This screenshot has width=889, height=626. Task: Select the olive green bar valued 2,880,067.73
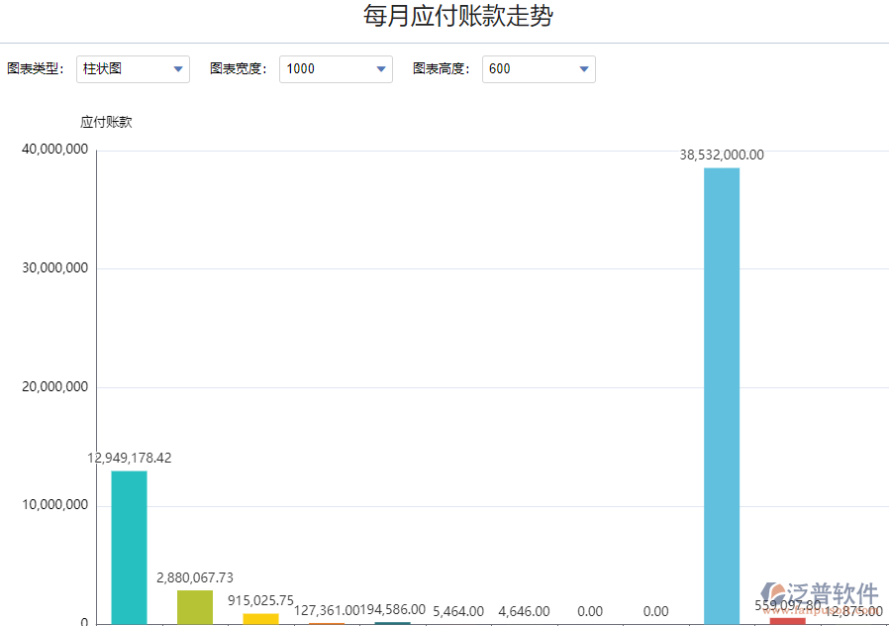pyautogui.click(x=195, y=606)
